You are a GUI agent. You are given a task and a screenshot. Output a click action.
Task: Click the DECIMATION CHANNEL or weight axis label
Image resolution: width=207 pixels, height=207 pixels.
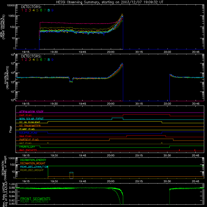coord(4,168)
